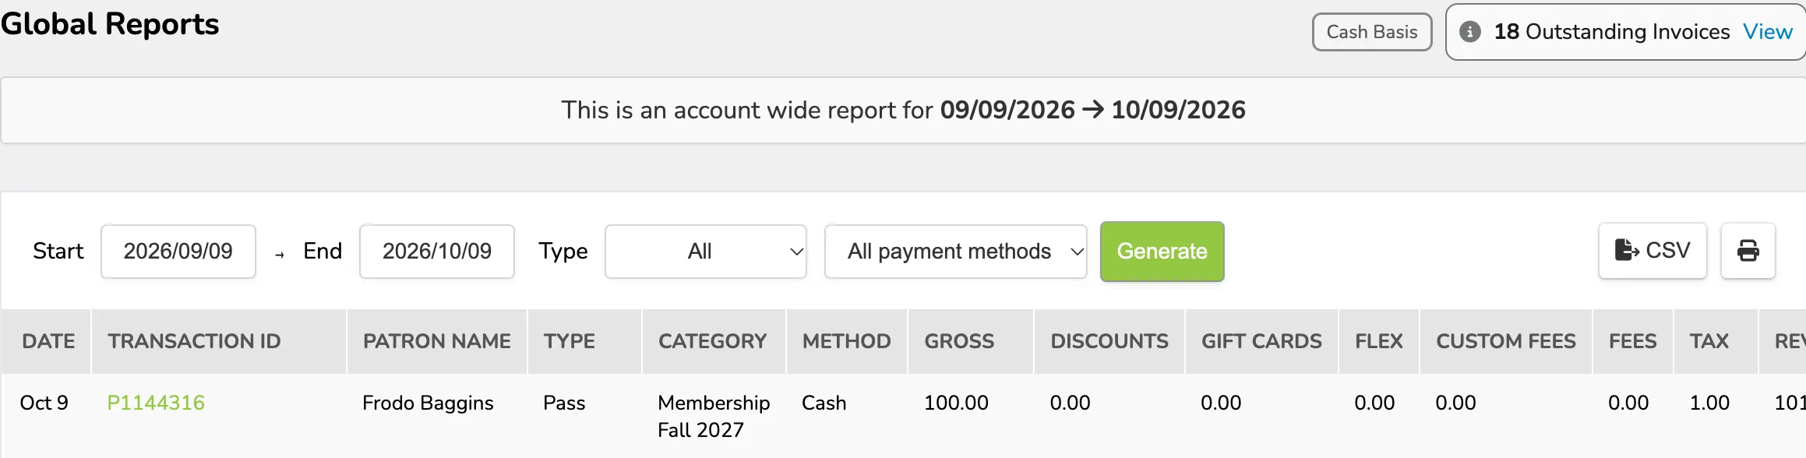This screenshot has height=458, width=1806.
Task: Open the Type dropdown set to All
Action: [706, 252]
